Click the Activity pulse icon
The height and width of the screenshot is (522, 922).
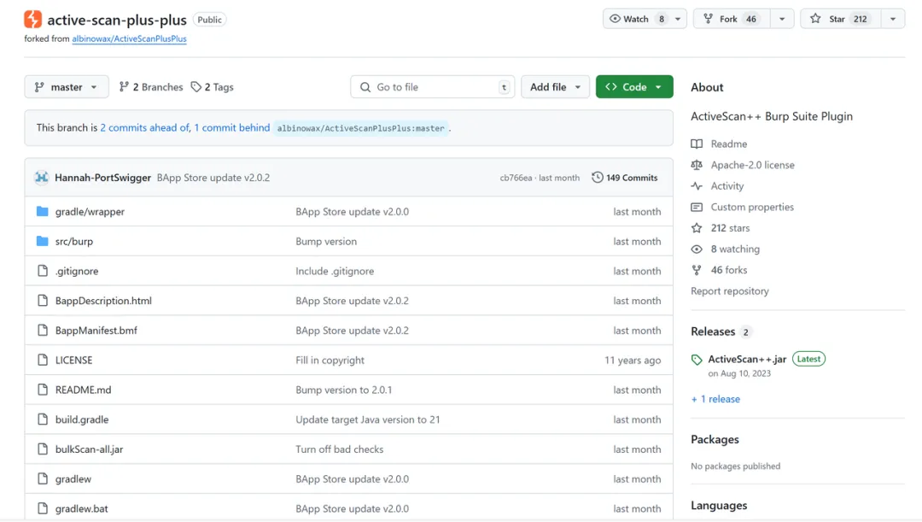[x=697, y=186]
